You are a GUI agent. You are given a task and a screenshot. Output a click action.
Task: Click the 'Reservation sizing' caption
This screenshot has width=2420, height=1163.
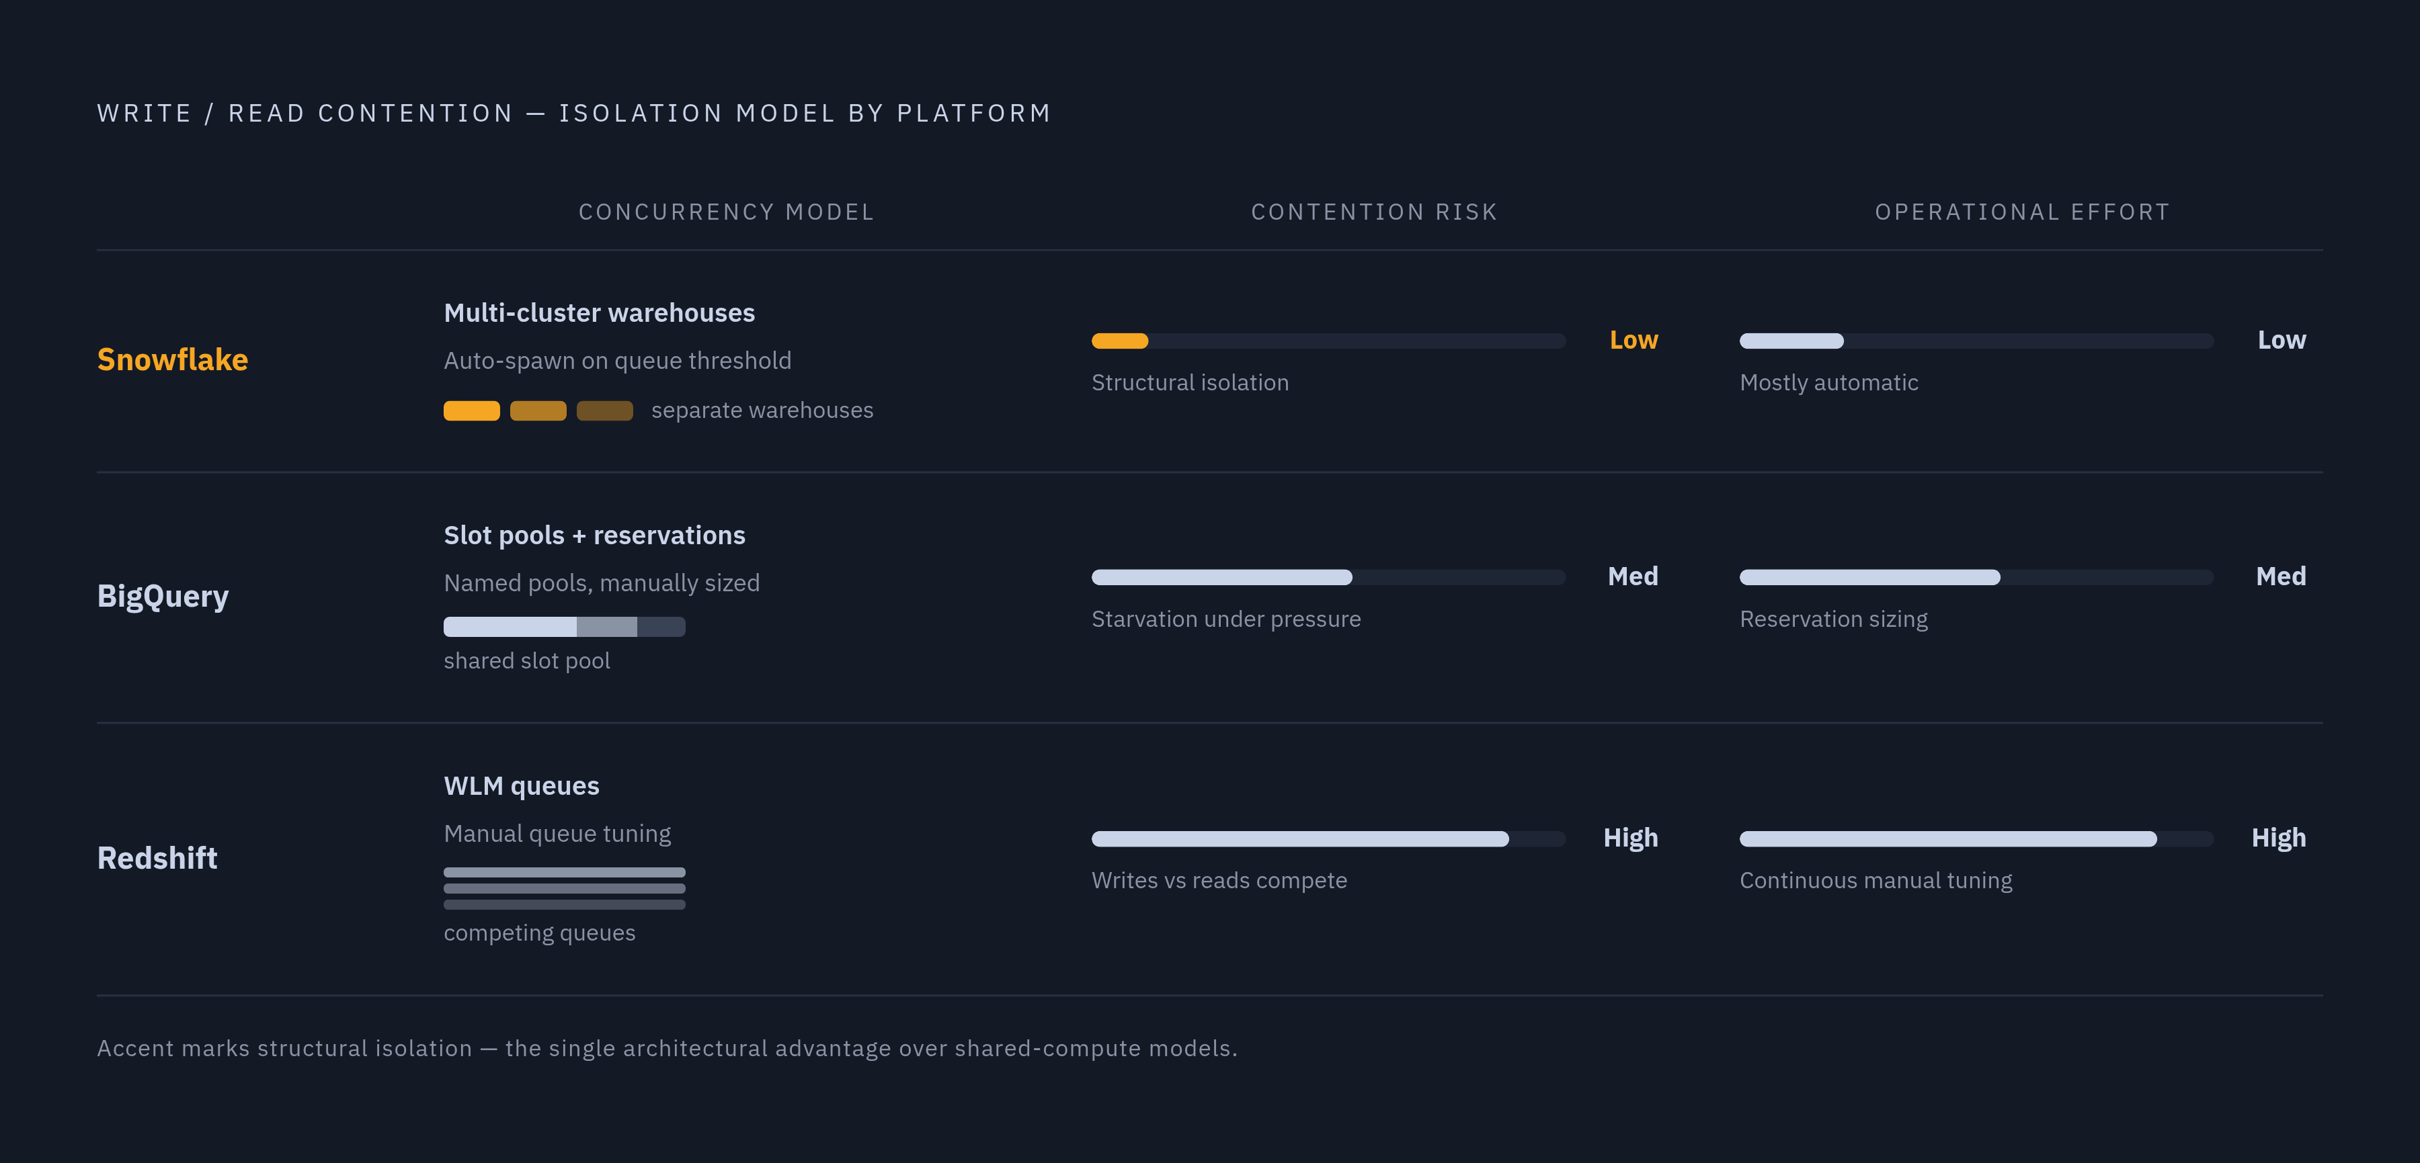point(1833,619)
